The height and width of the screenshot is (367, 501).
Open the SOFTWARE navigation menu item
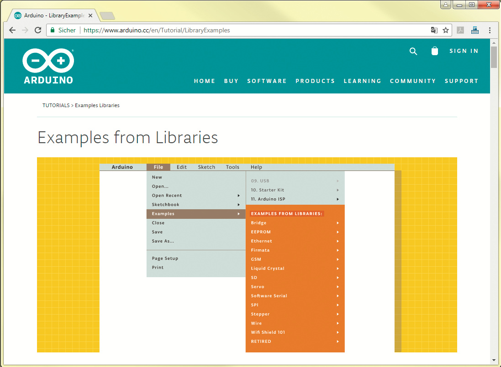267,81
